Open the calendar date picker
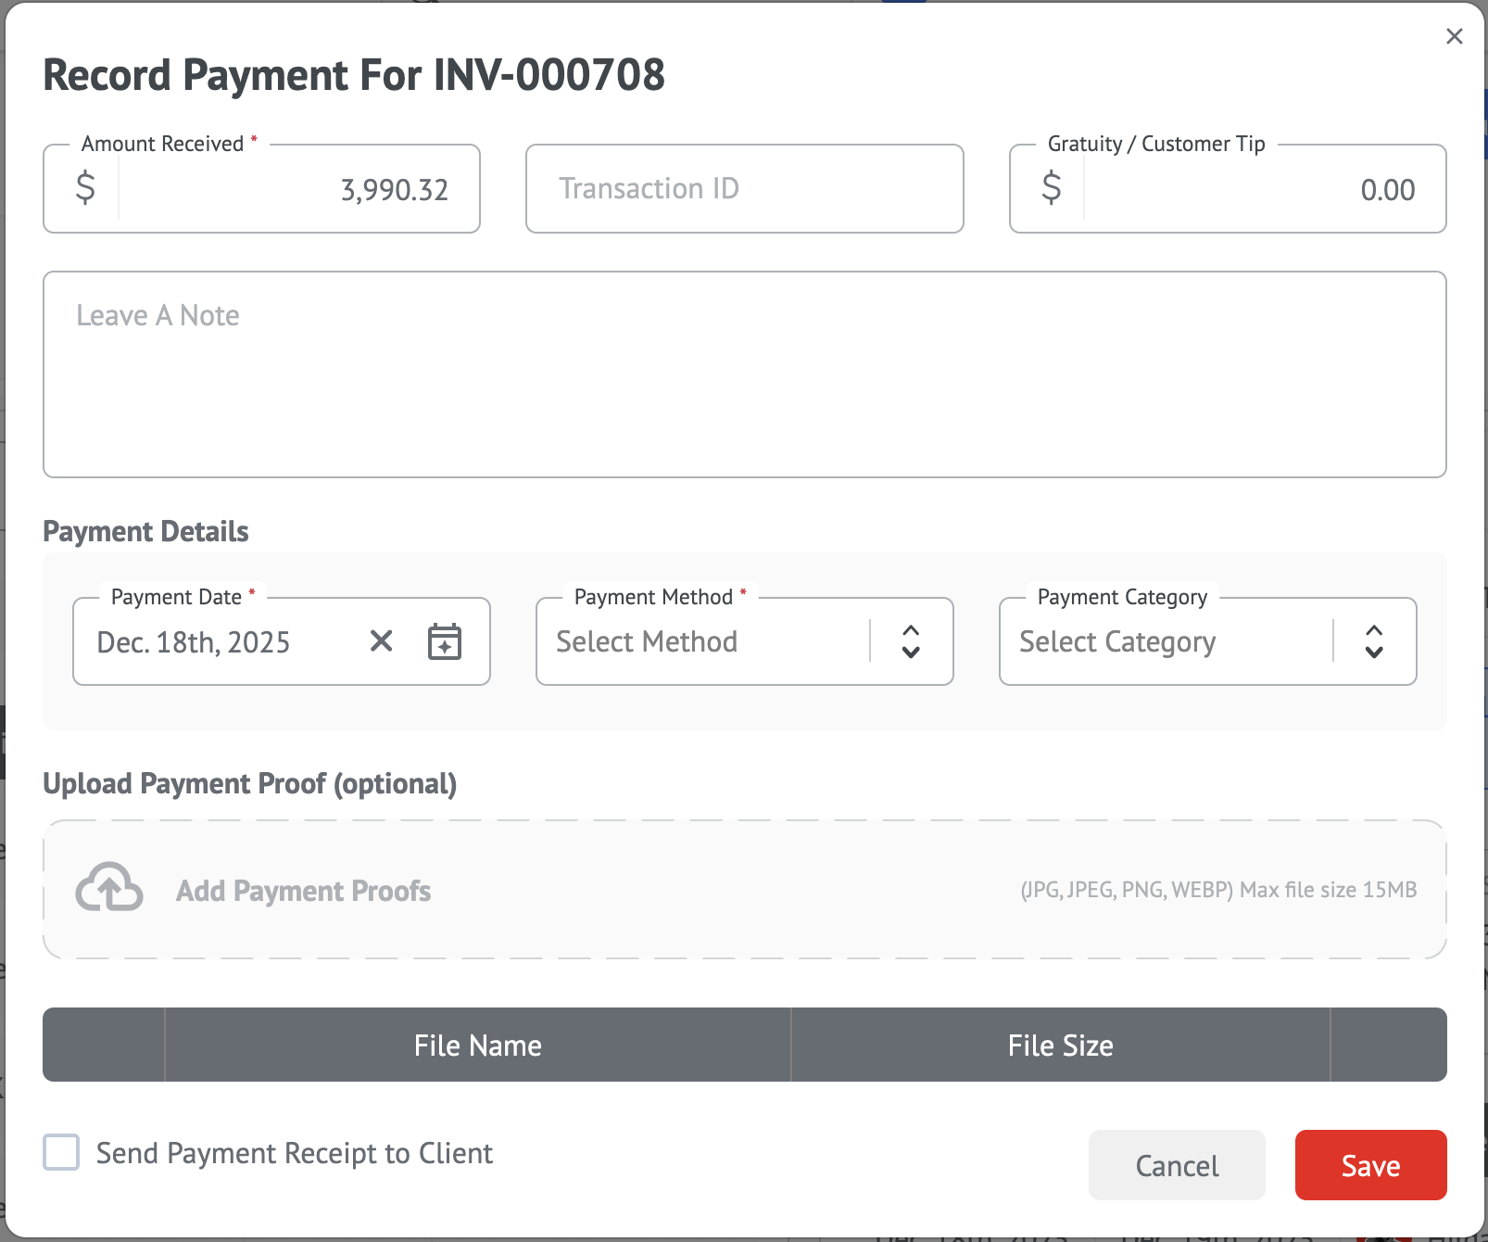 point(445,641)
